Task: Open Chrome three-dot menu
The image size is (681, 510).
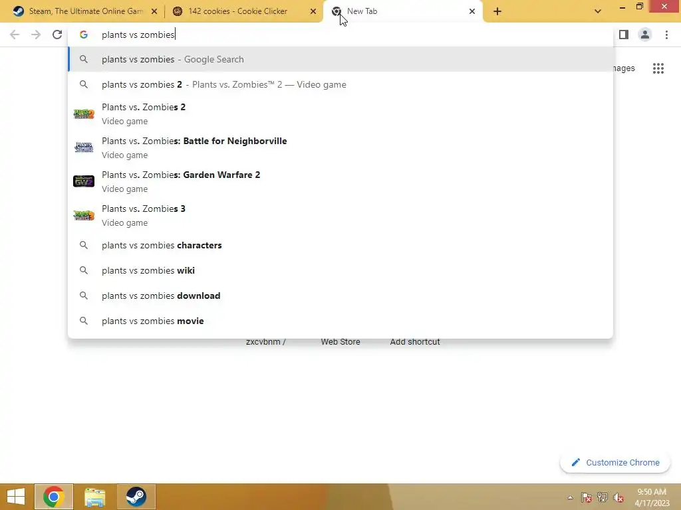Action: click(666, 35)
